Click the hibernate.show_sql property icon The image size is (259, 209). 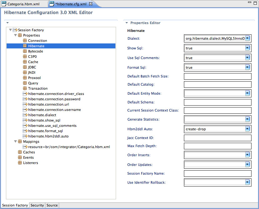(x=25, y=120)
